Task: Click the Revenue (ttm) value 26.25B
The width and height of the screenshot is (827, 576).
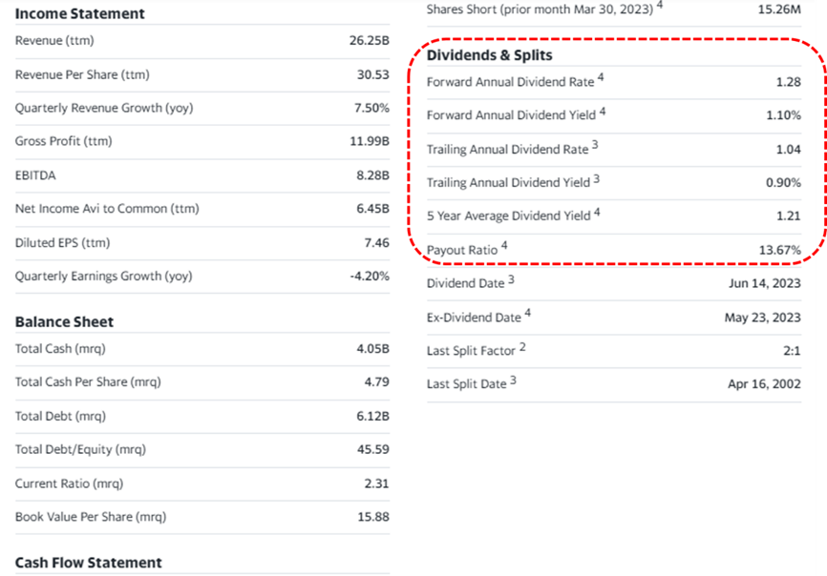Action: 371,41
